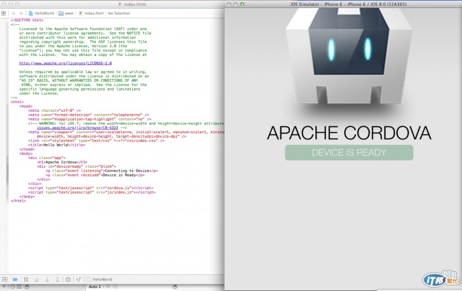Click DEVICE IS READY in the simulator
The image size is (462, 291).
349,153
